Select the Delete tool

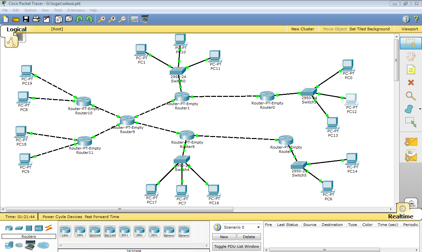pyautogui.click(x=410, y=83)
